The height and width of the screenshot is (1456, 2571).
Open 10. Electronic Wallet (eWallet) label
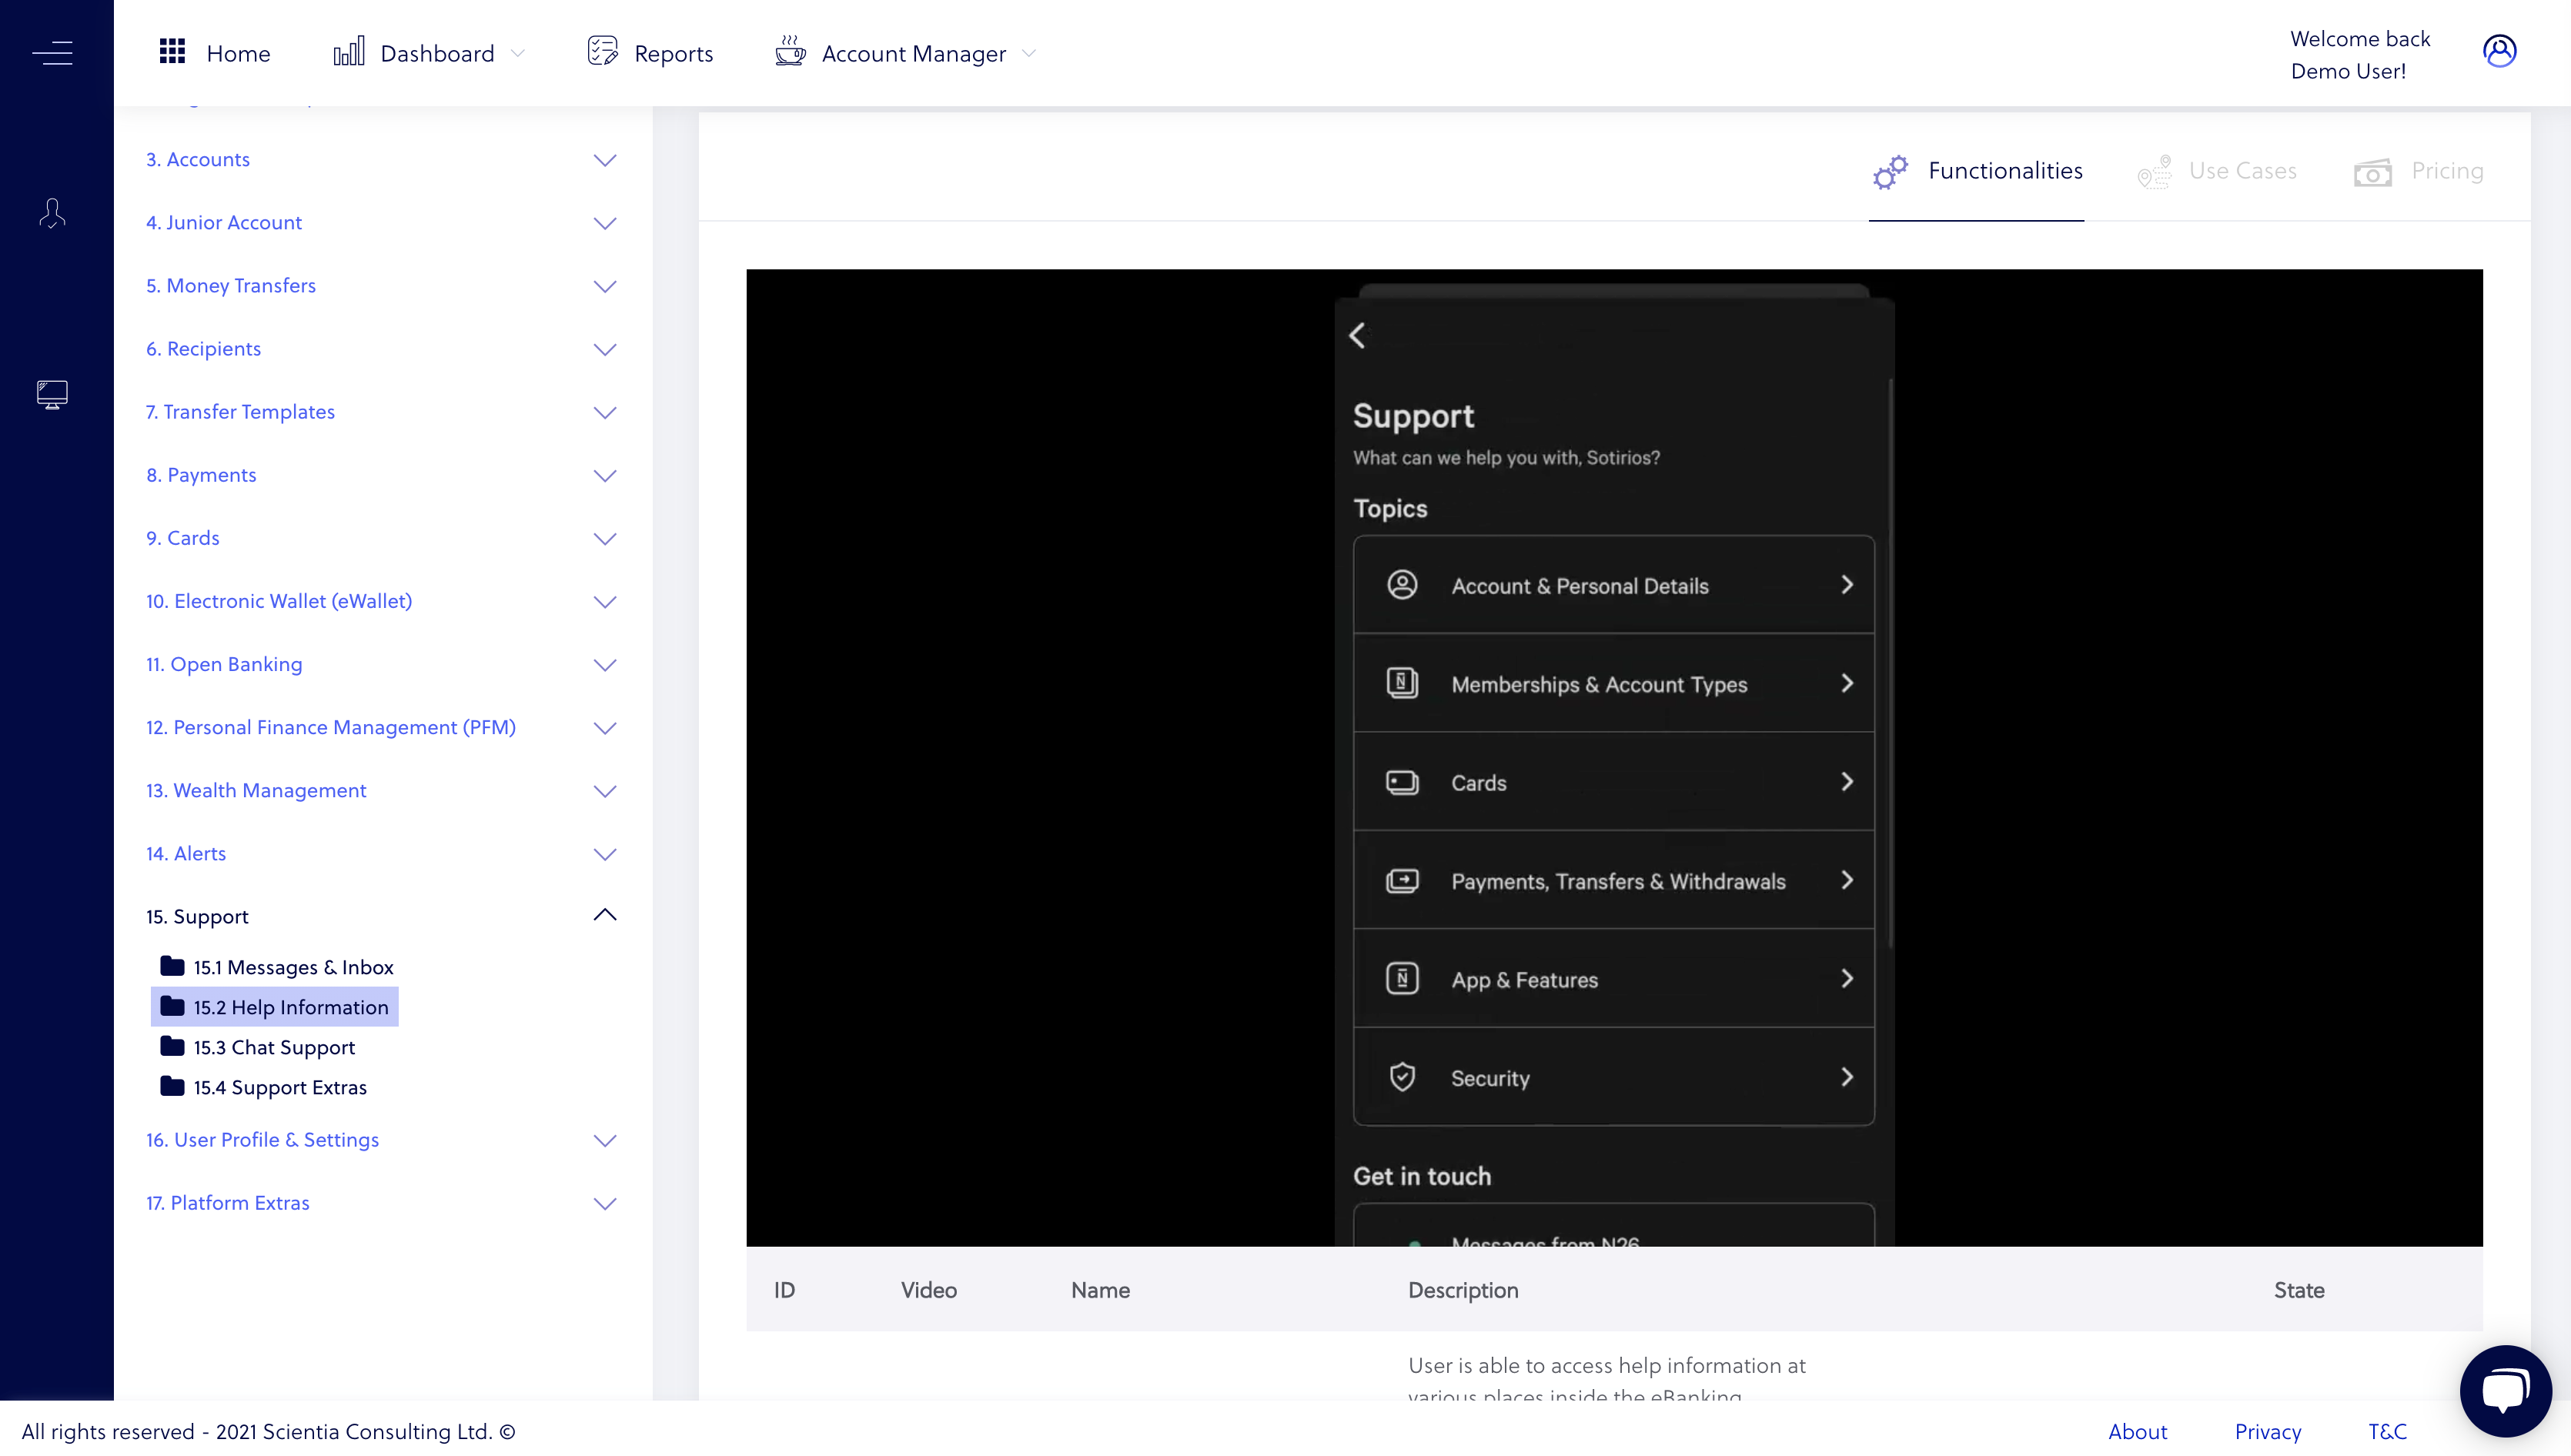[279, 601]
